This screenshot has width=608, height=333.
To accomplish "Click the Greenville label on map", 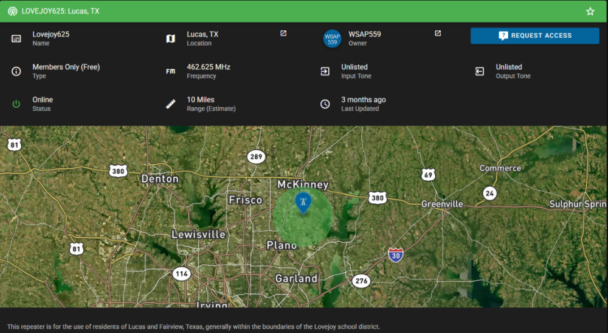I will 442,204.
